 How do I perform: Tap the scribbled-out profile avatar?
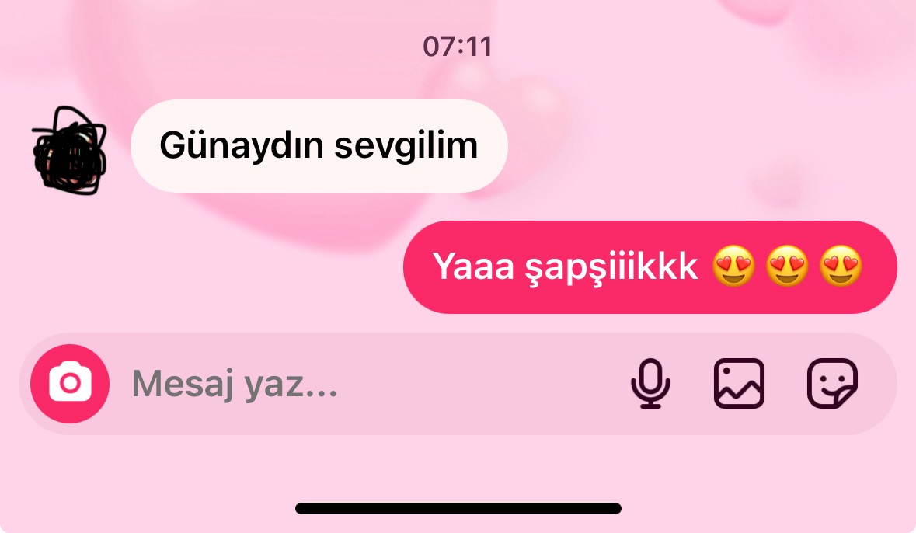coord(69,150)
